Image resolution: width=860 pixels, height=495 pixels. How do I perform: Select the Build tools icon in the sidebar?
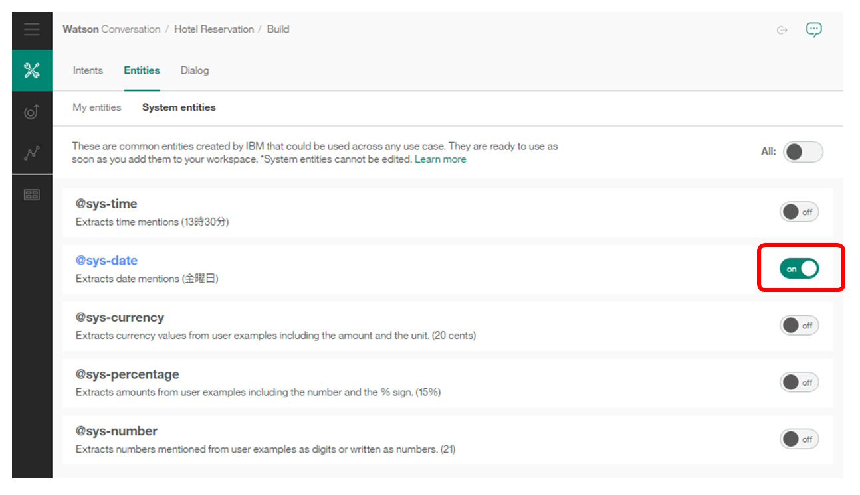click(32, 70)
